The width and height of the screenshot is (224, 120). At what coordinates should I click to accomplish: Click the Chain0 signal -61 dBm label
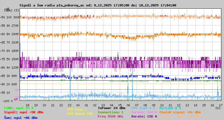(180, 112)
